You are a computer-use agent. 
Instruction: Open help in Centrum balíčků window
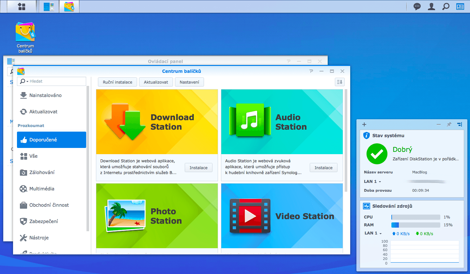(311, 71)
